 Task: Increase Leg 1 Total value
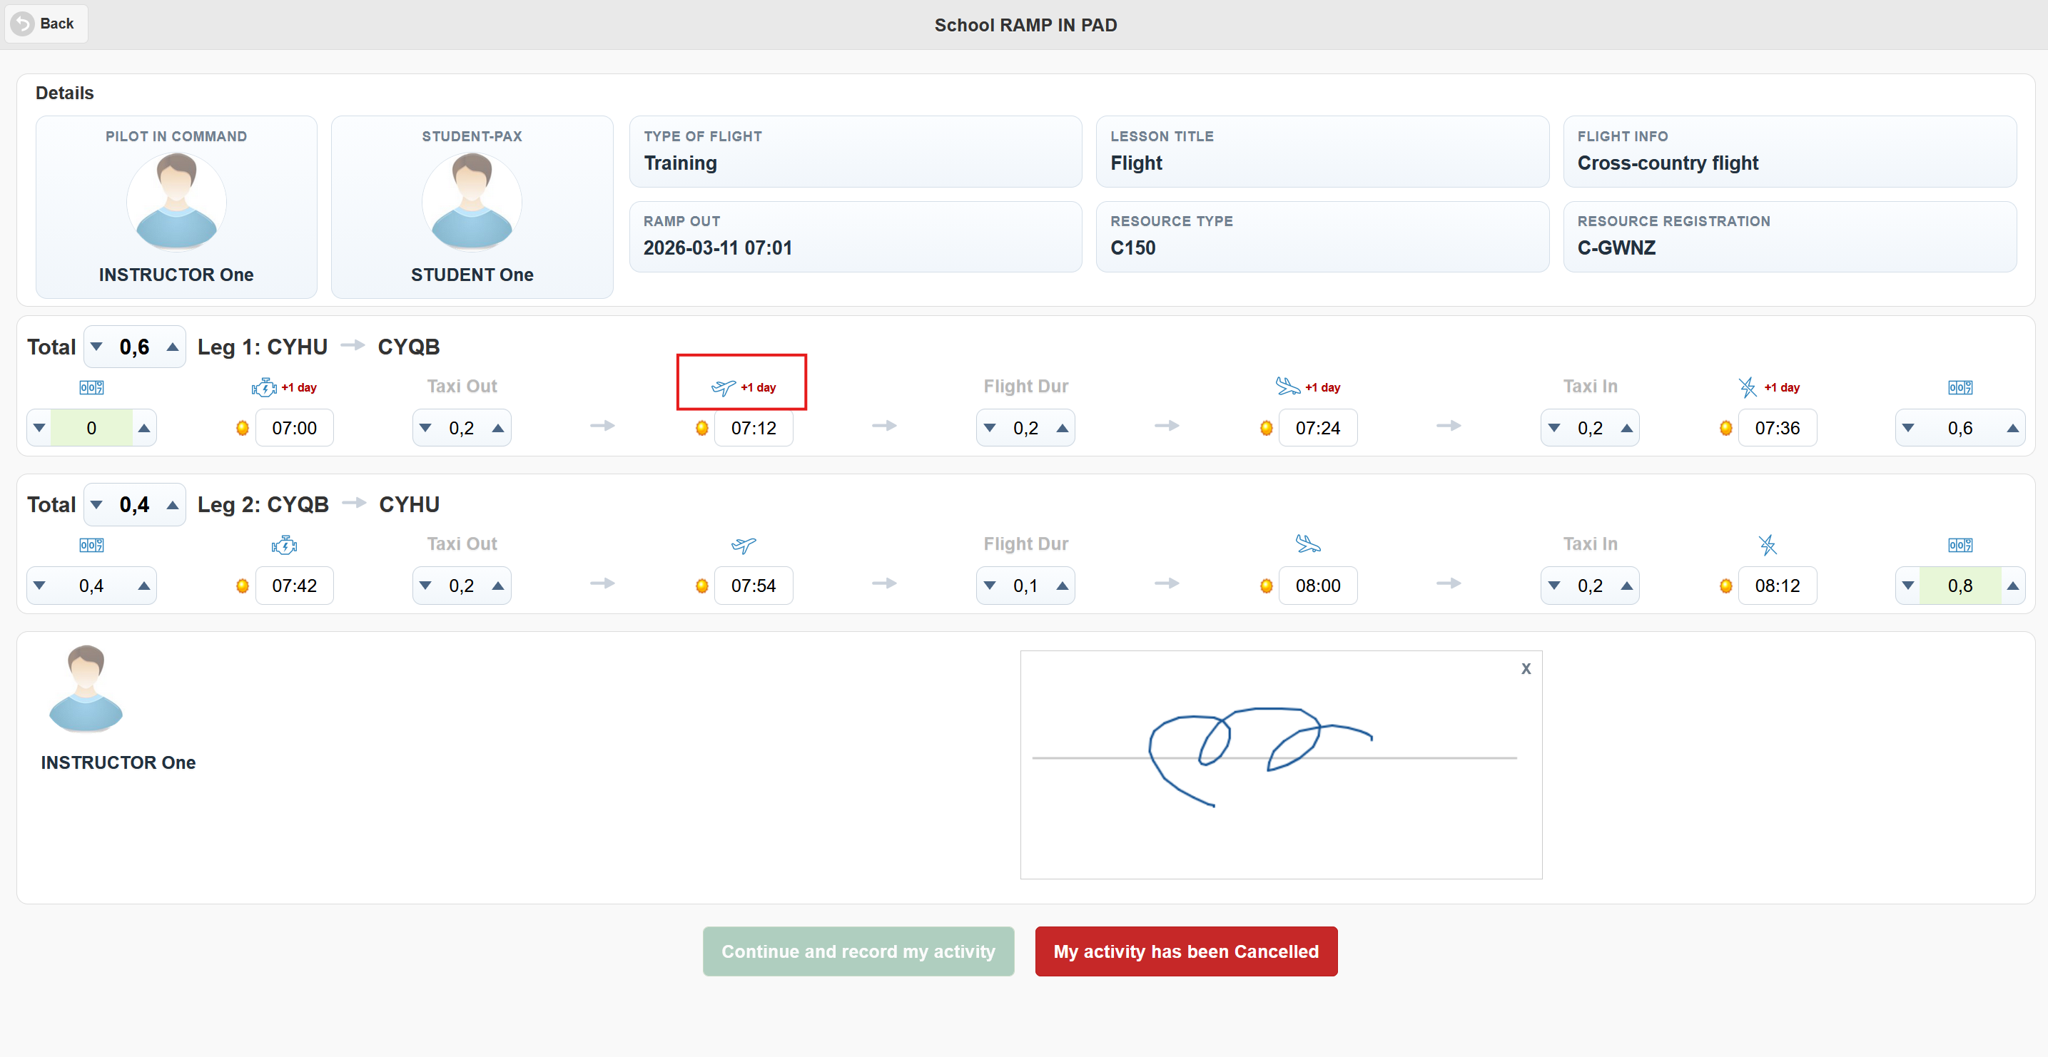click(173, 347)
